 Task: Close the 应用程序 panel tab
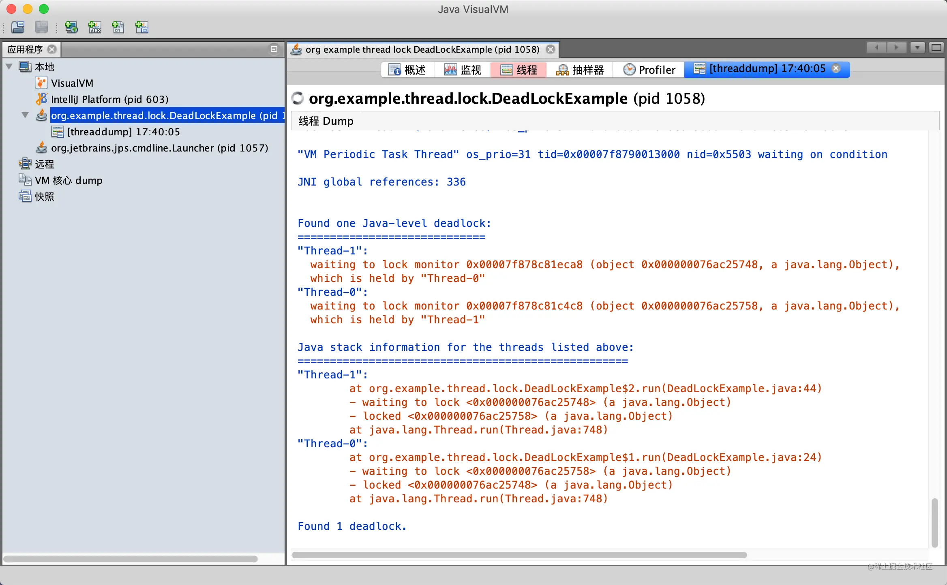[x=52, y=49]
